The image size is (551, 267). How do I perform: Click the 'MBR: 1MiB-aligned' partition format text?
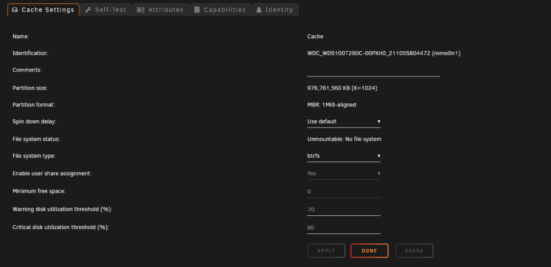tap(332, 105)
